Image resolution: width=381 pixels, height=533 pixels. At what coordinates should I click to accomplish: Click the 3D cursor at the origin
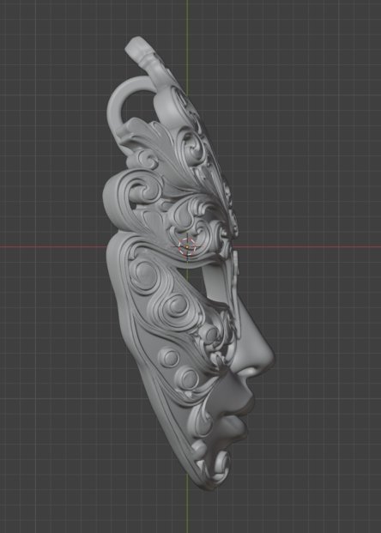click(187, 246)
